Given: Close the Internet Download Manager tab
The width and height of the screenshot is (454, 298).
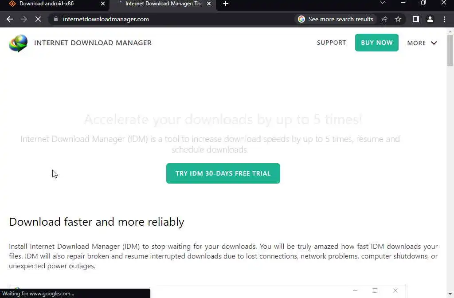Looking at the screenshot, I should tap(209, 4).
